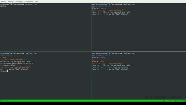Click the '@login:john' line
Image resolution: width=186 pixels, height=105 pixels.
pyautogui.click(x=98, y=61)
